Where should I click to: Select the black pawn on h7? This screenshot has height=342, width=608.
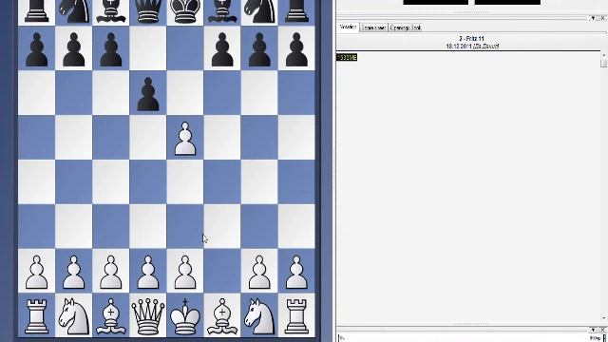pos(296,49)
